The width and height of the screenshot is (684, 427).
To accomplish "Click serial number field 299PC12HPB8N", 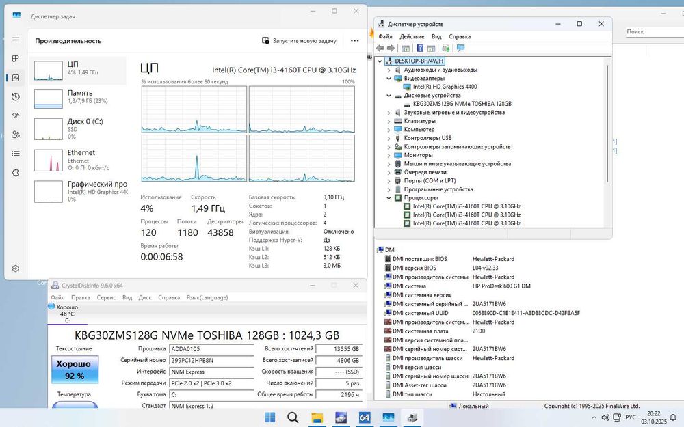I will coord(211,360).
